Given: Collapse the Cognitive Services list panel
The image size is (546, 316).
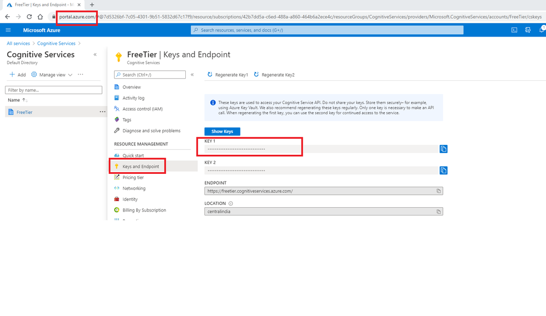Looking at the screenshot, I should tap(95, 55).
